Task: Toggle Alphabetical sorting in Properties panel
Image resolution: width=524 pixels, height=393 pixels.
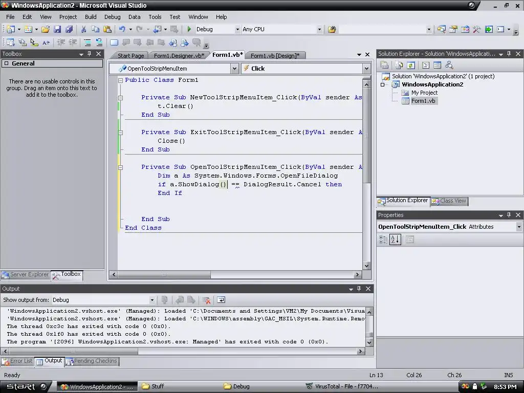Action: click(x=395, y=239)
